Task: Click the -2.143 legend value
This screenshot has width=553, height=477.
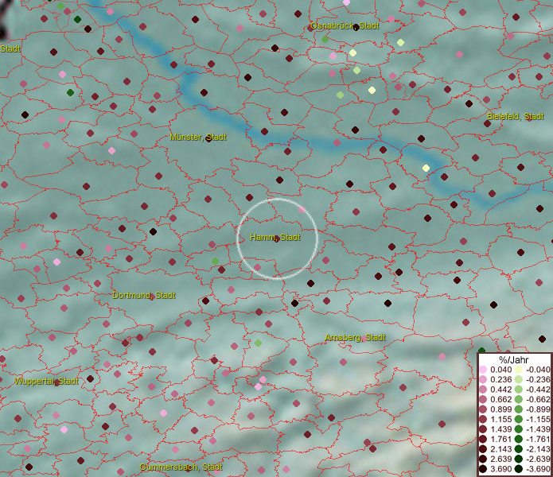Action: (x=538, y=449)
